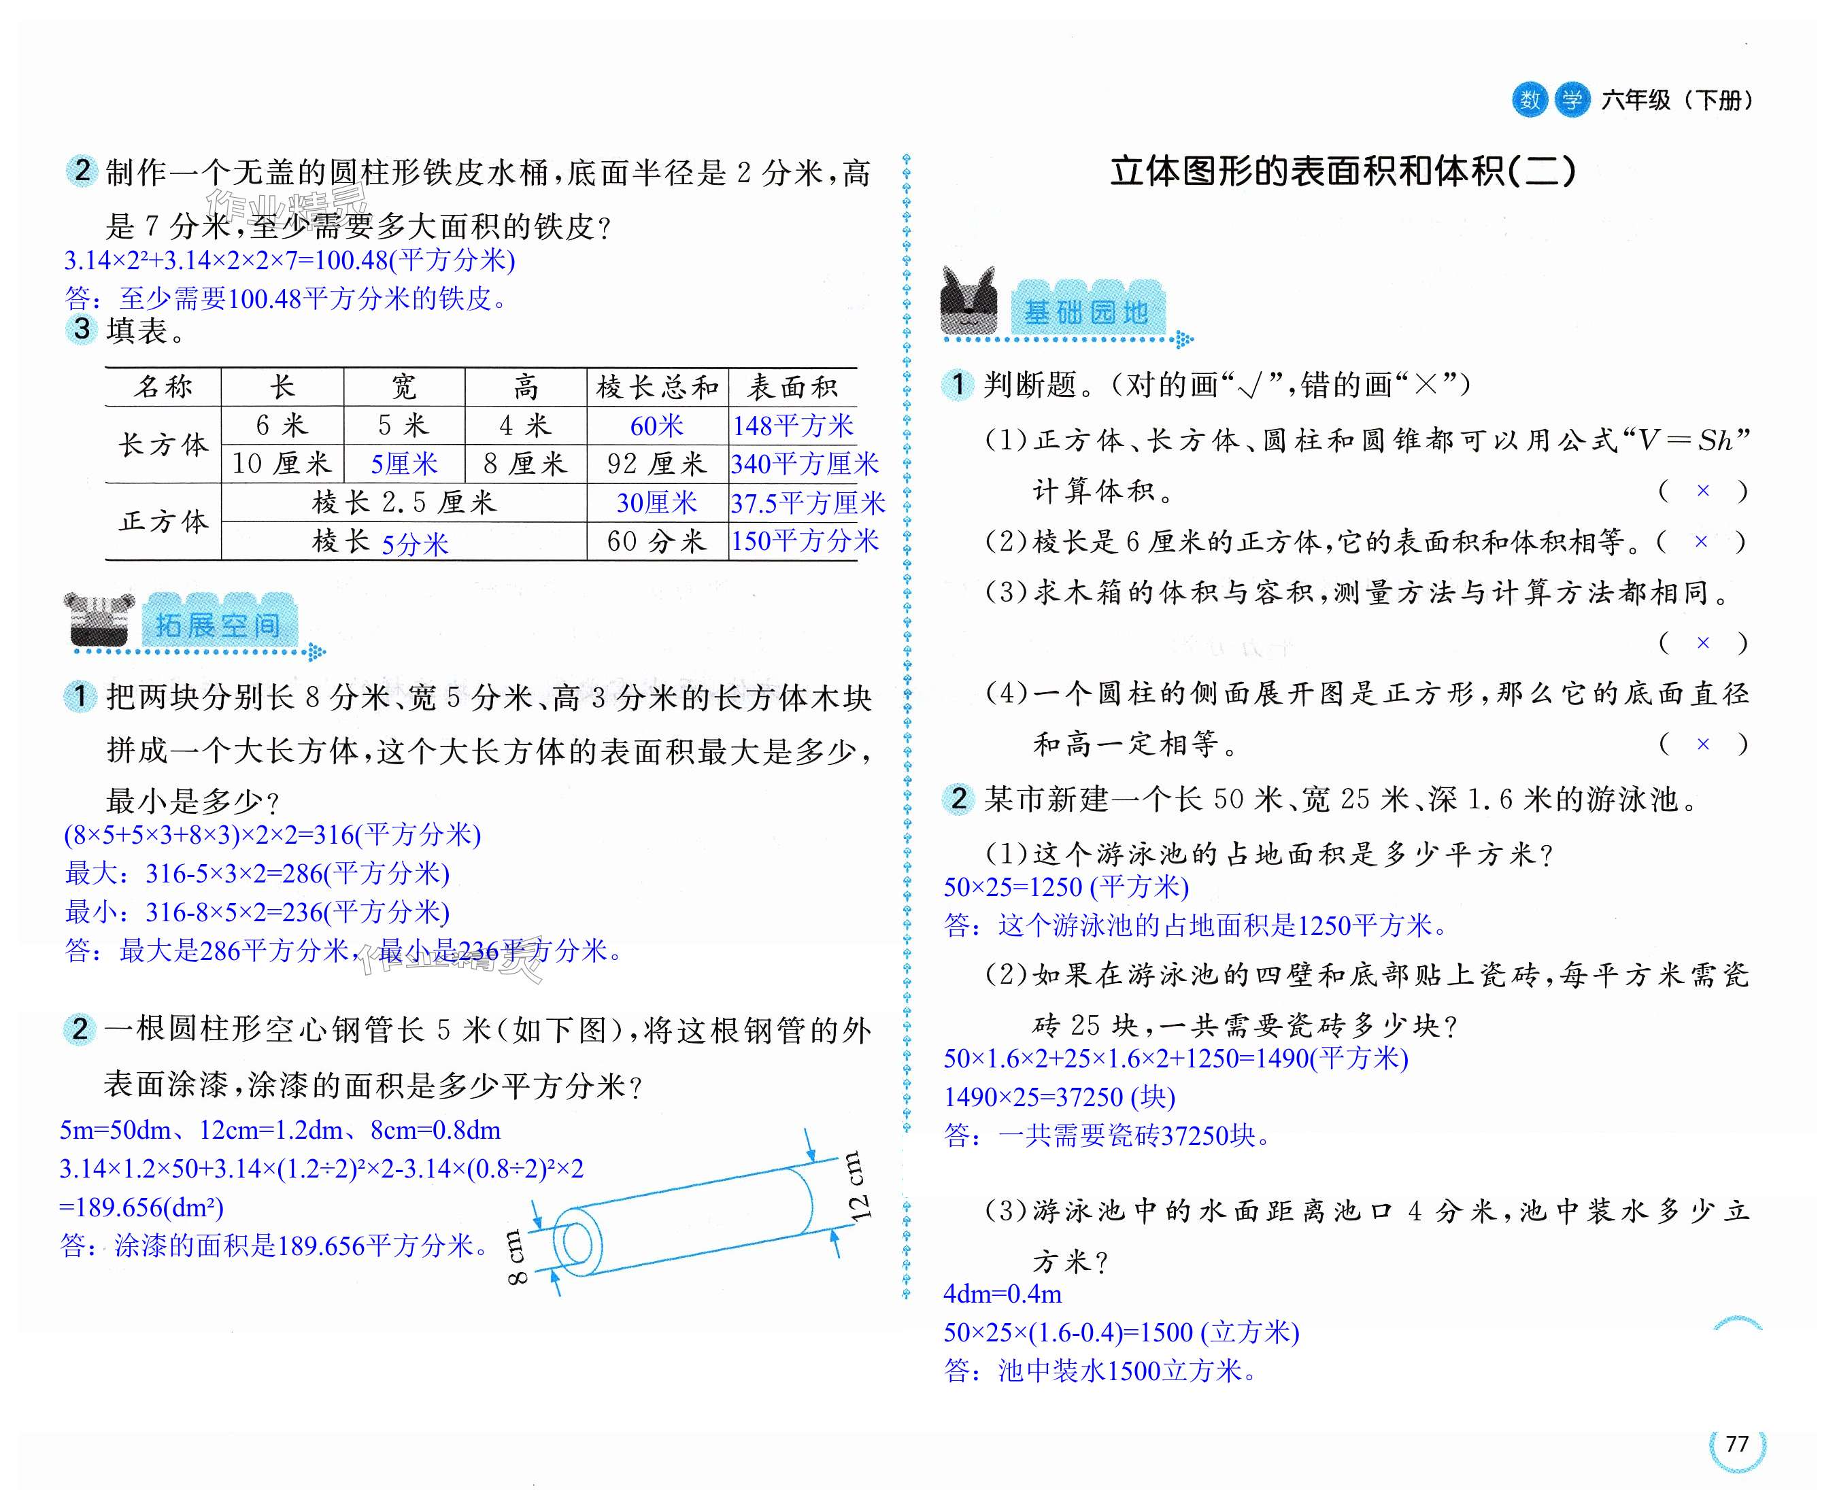The height and width of the screenshot is (1510, 1837).
Task: Click the 长方体 row label in table
Action: coord(164,445)
